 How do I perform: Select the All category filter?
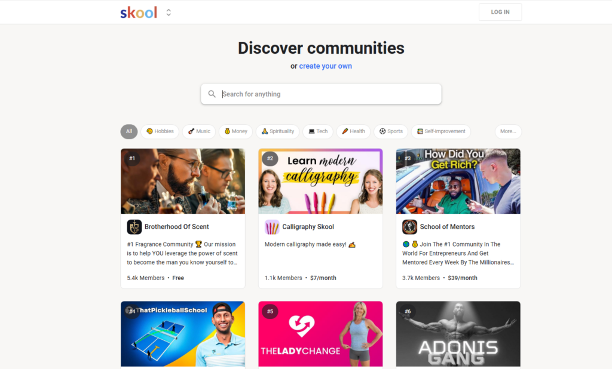click(129, 131)
